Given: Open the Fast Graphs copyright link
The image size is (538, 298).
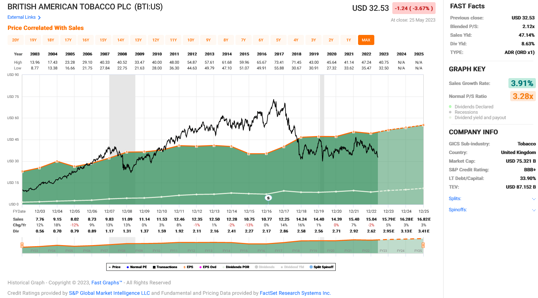Looking at the screenshot, I should point(107,283).
